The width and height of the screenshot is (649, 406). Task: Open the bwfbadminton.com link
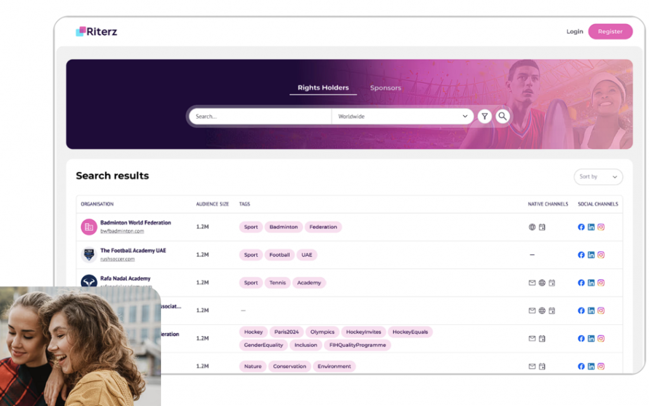(122, 231)
